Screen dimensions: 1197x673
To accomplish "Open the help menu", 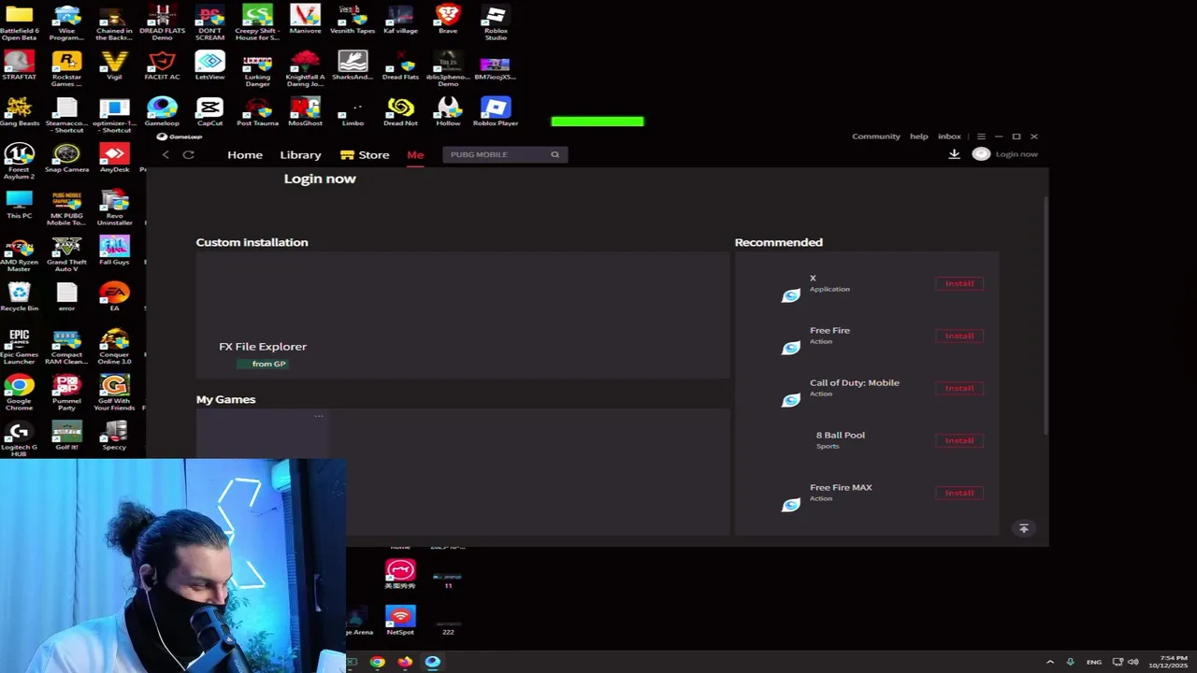I will coord(919,136).
